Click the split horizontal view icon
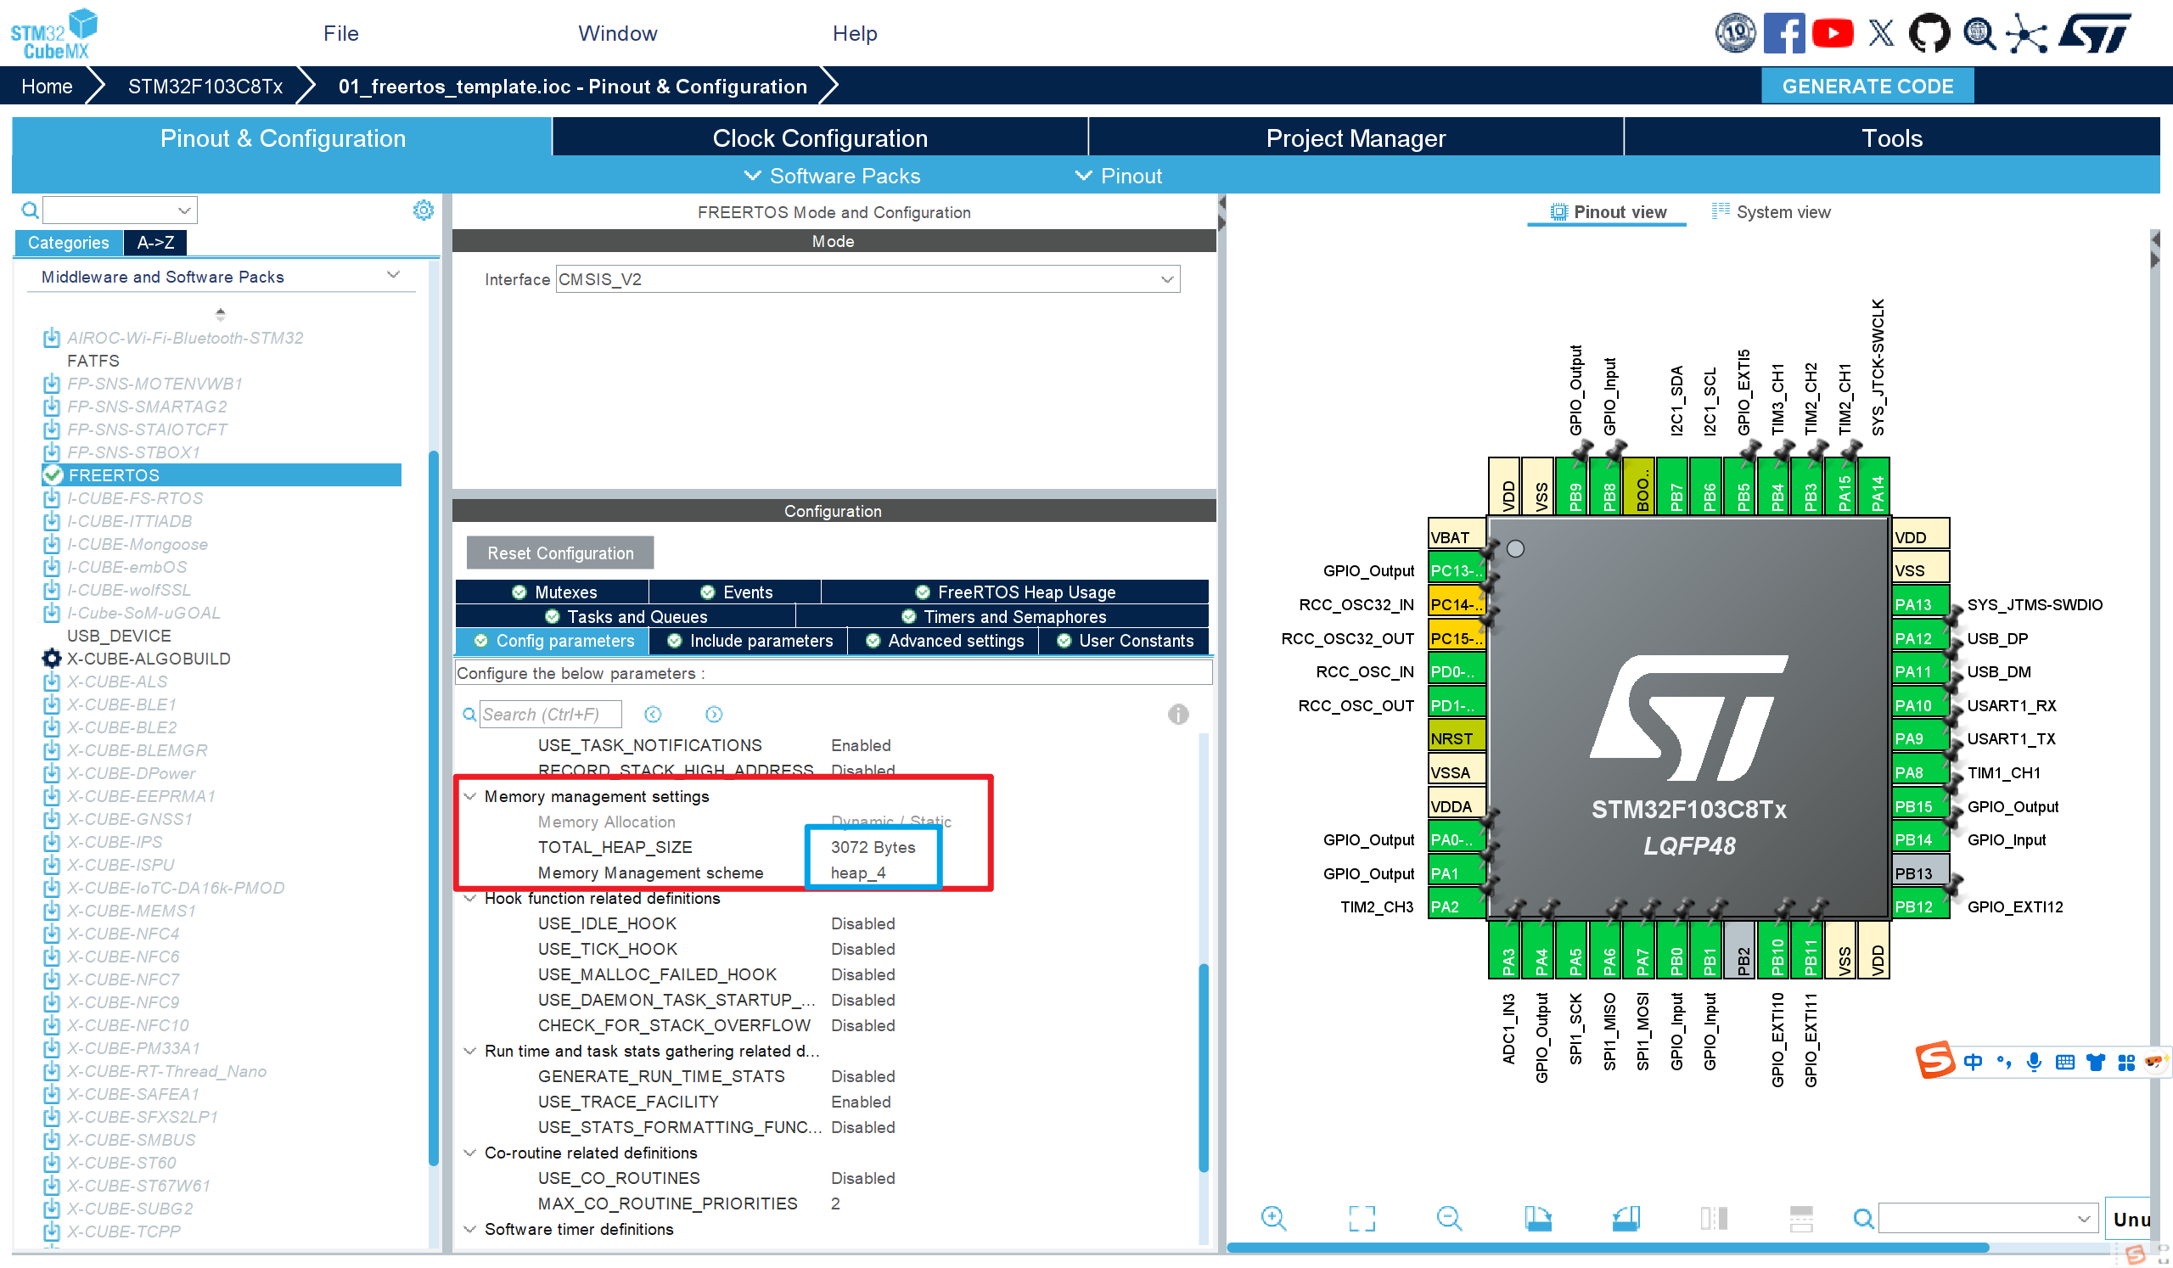The width and height of the screenshot is (2173, 1268). (1801, 1218)
